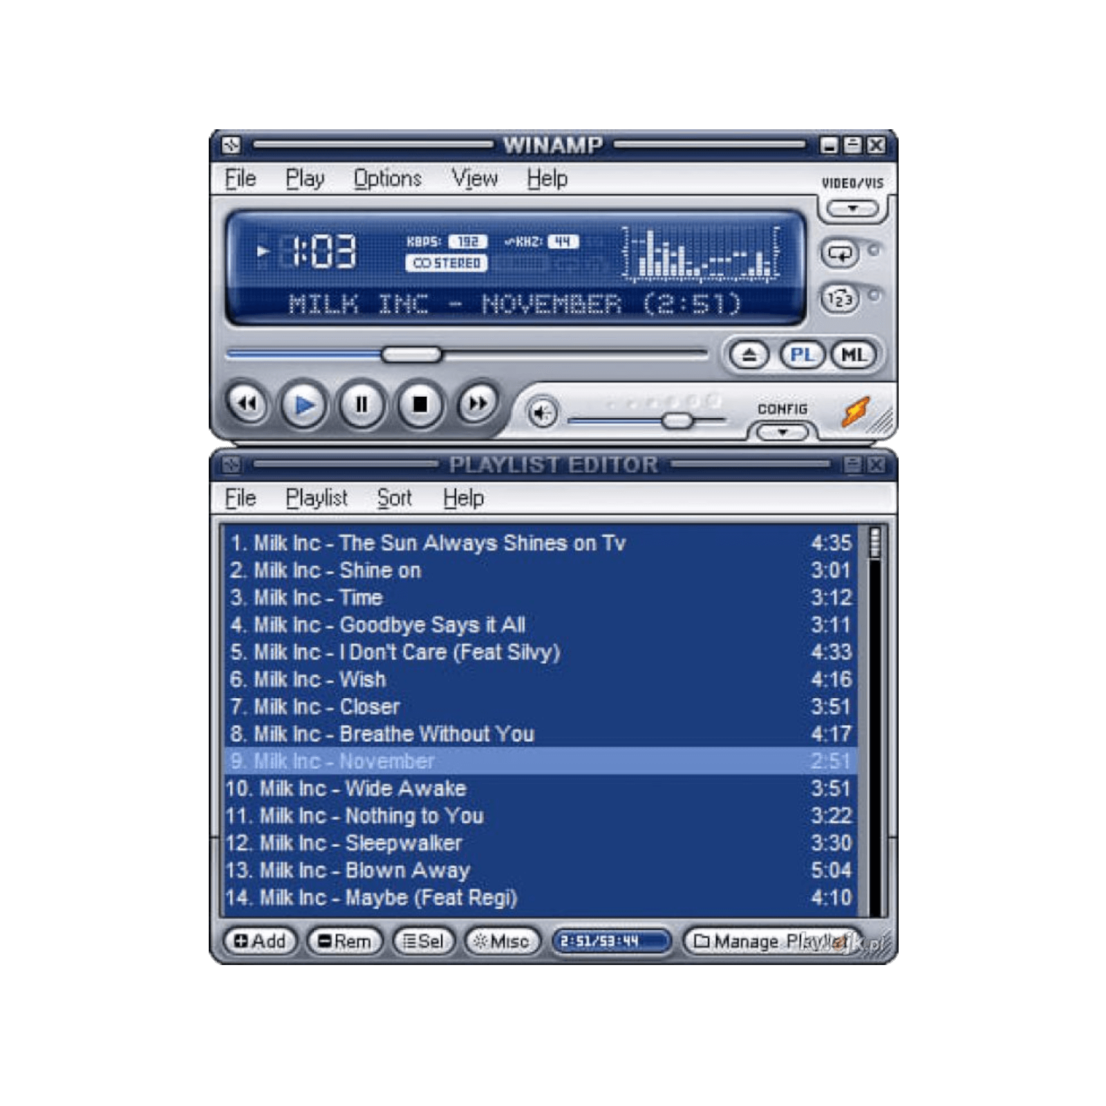
Task: Open Help menu in Winamp main window
Action: tap(547, 179)
